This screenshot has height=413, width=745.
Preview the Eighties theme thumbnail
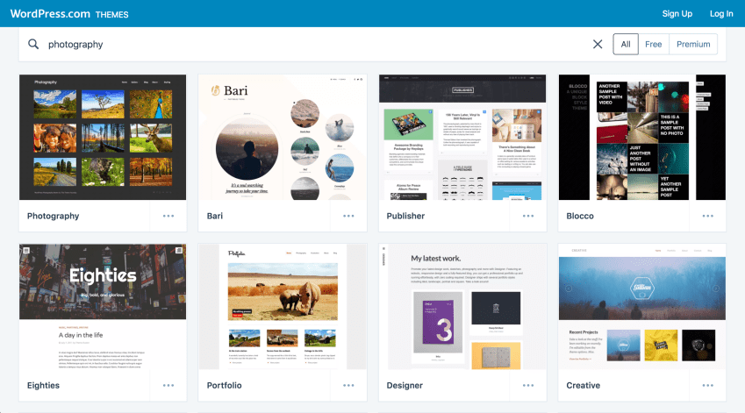(103, 306)
